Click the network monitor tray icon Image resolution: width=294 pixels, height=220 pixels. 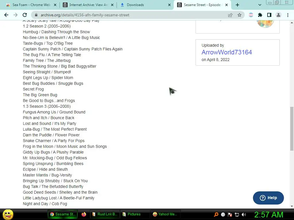[237, 214]
